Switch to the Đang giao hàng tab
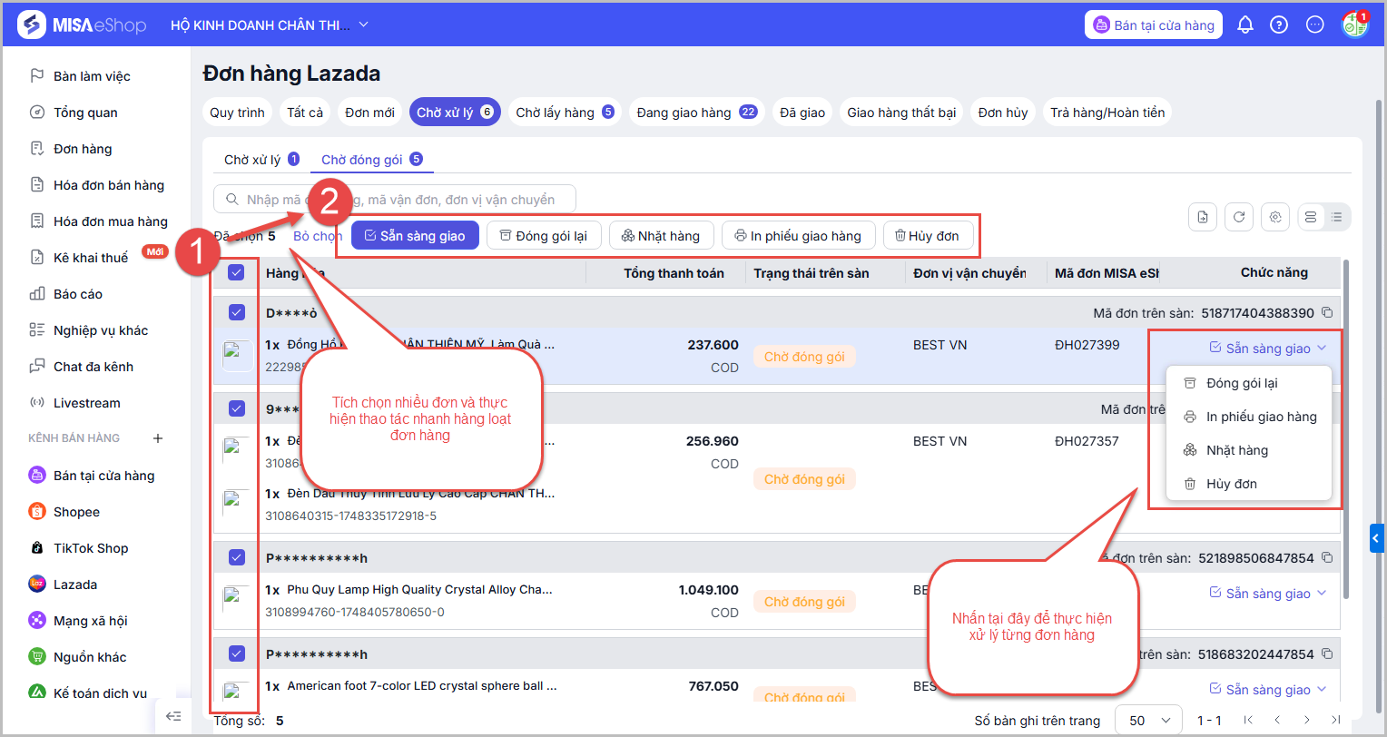This screenshot has height=737, width=1387. [696, 113]
